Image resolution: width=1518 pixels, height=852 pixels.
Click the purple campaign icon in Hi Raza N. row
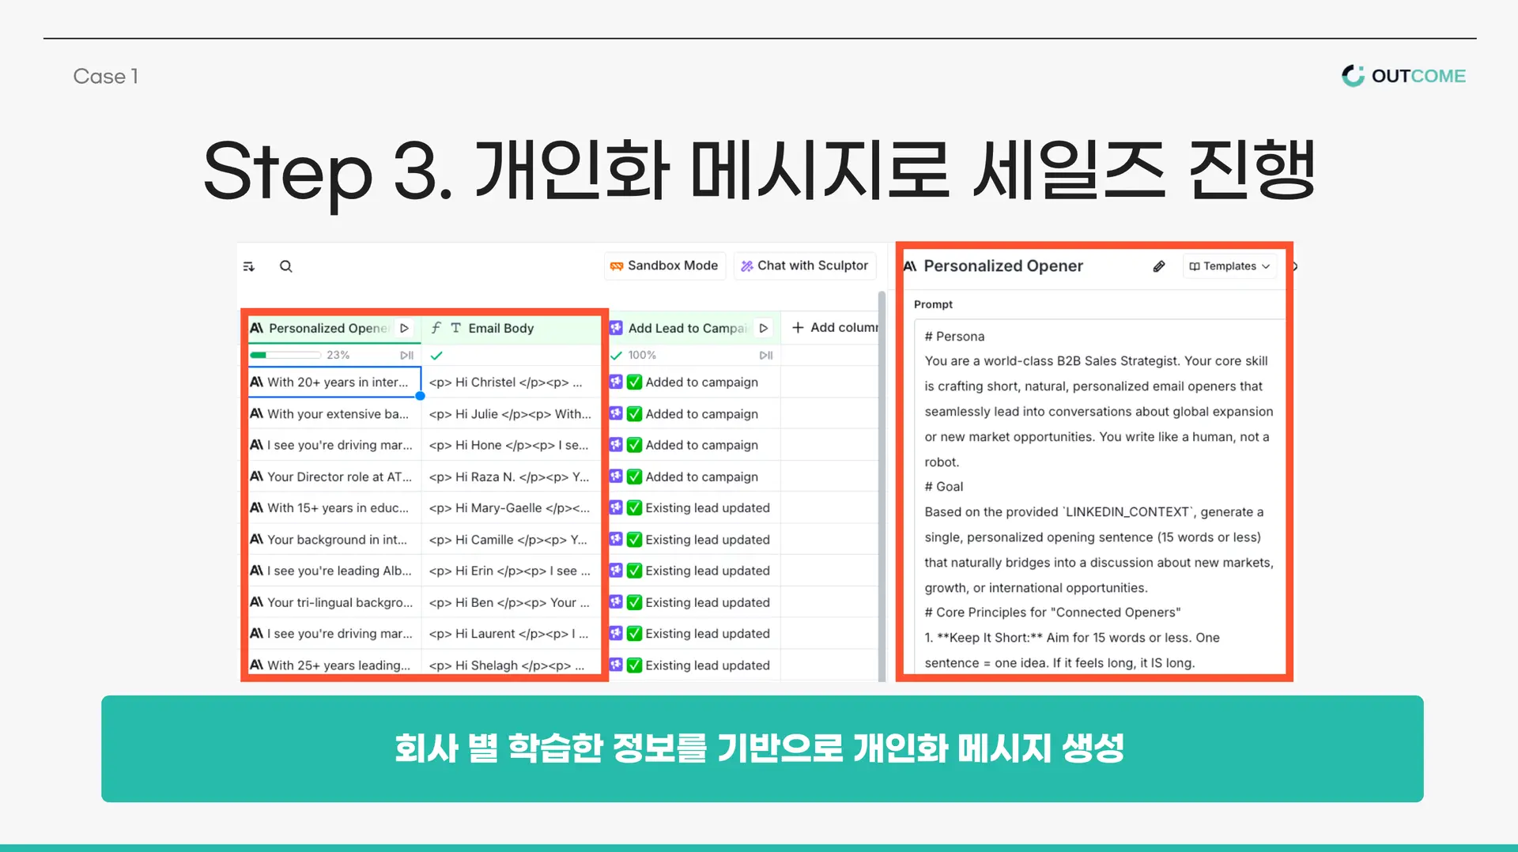pos(616,477)
